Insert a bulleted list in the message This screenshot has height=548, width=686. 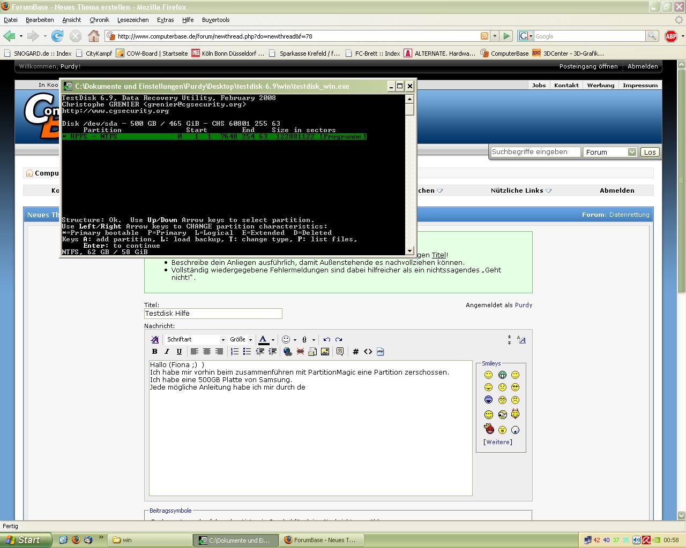point(247,352)
